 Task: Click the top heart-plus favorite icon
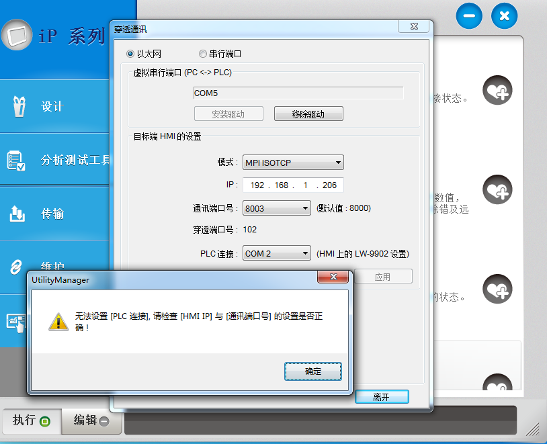pyautogui.click(x=497, y=90)
